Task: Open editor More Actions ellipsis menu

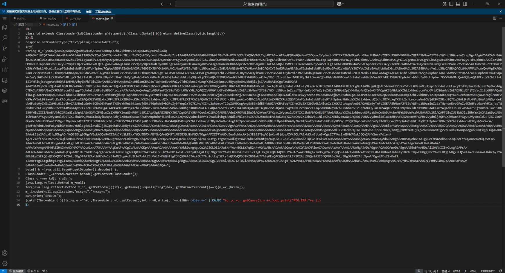Action: tap(500, 18)
